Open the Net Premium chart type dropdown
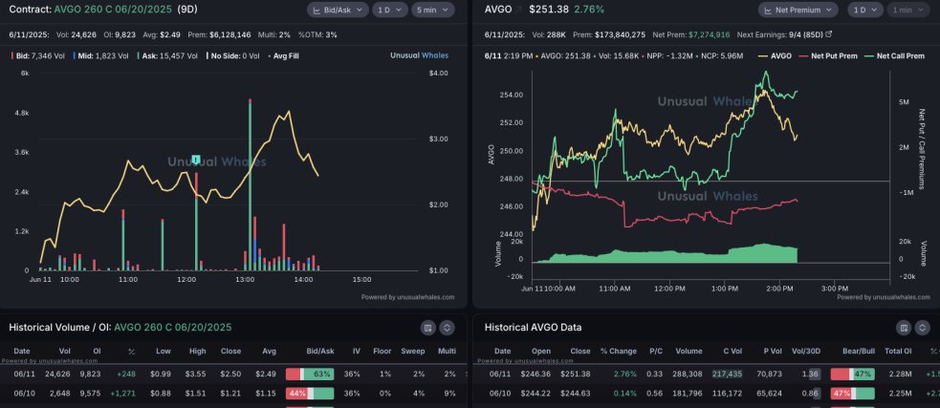 click(x=798, y=10)
